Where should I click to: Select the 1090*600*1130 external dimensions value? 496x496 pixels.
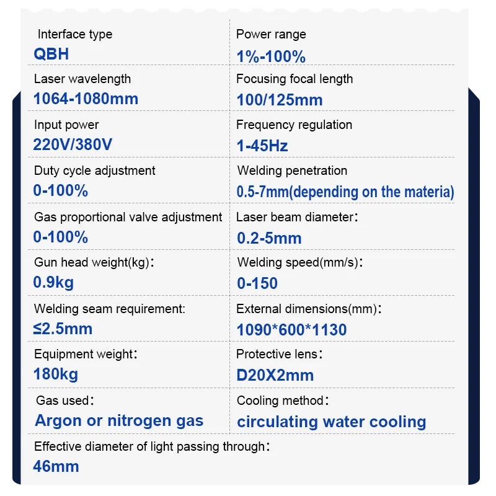pos(291,330)
